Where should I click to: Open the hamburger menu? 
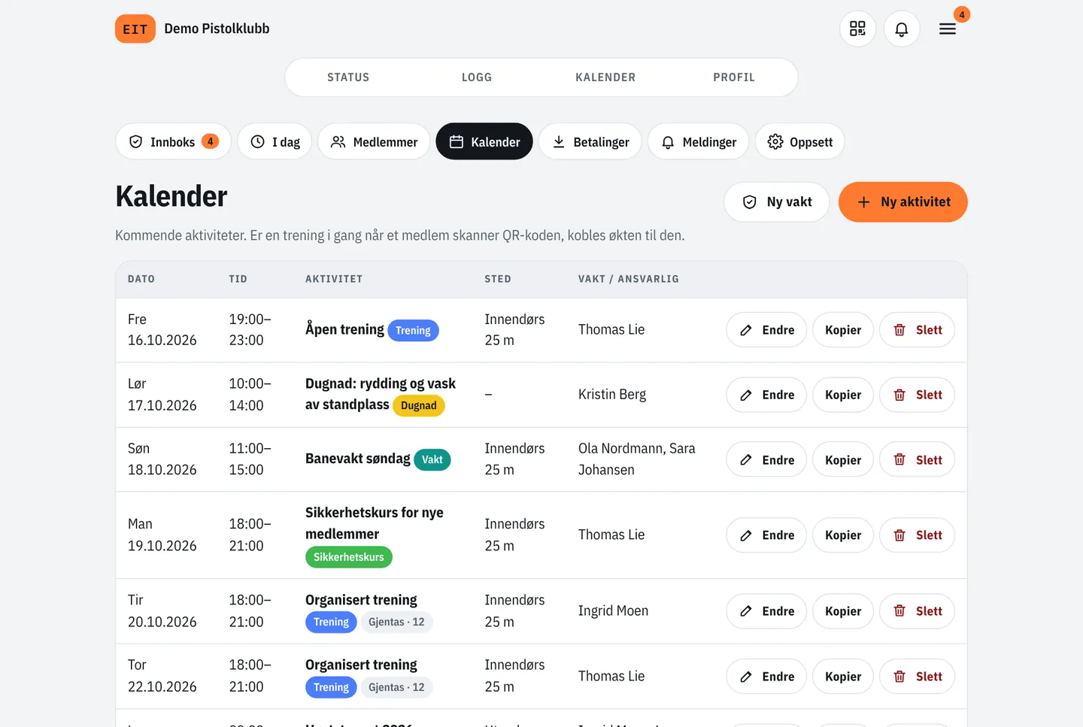pyautogui.click(x=948, y=29)
